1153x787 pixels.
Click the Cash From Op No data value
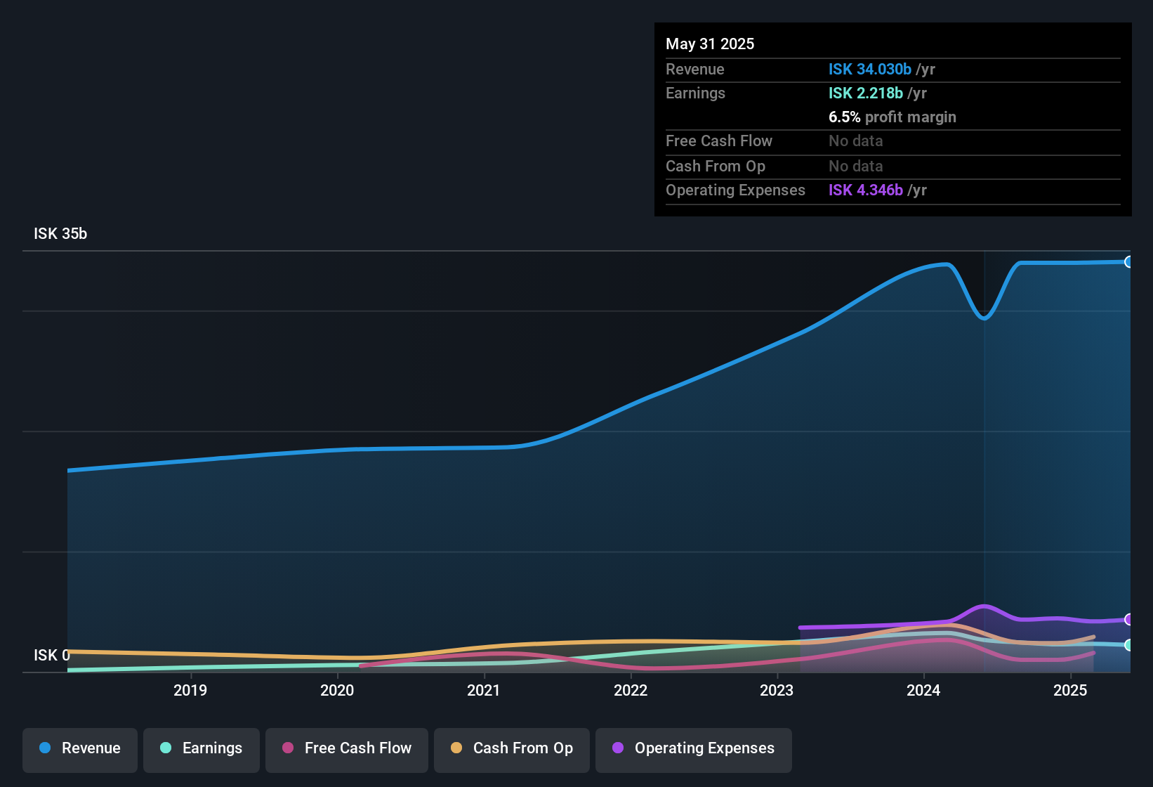(856, 166)
